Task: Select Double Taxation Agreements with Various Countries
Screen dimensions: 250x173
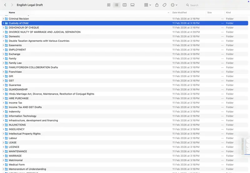Action: [39, 41]
